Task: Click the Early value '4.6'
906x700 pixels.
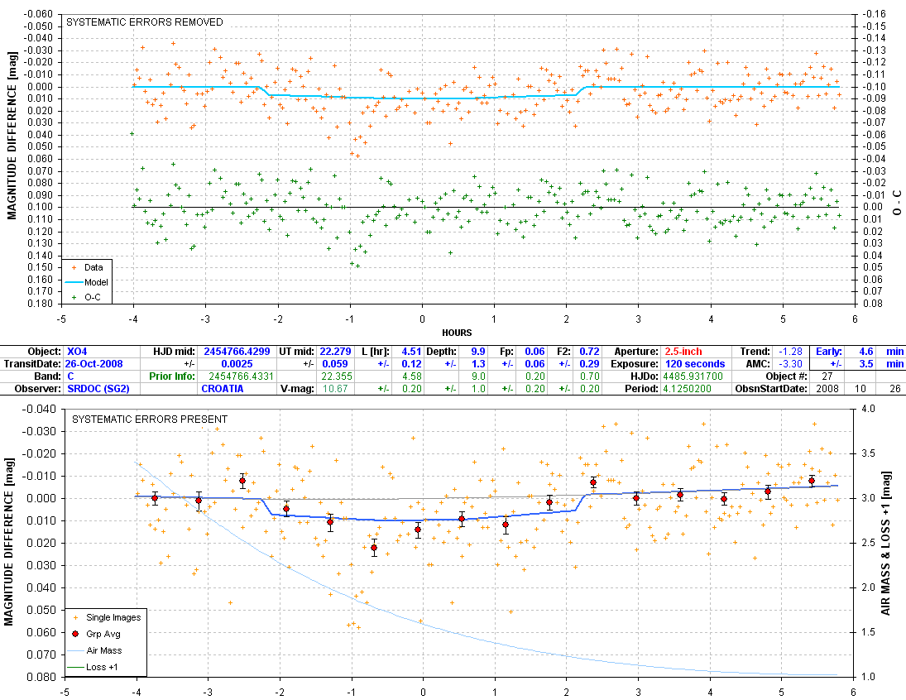Action: click(865, 352)
